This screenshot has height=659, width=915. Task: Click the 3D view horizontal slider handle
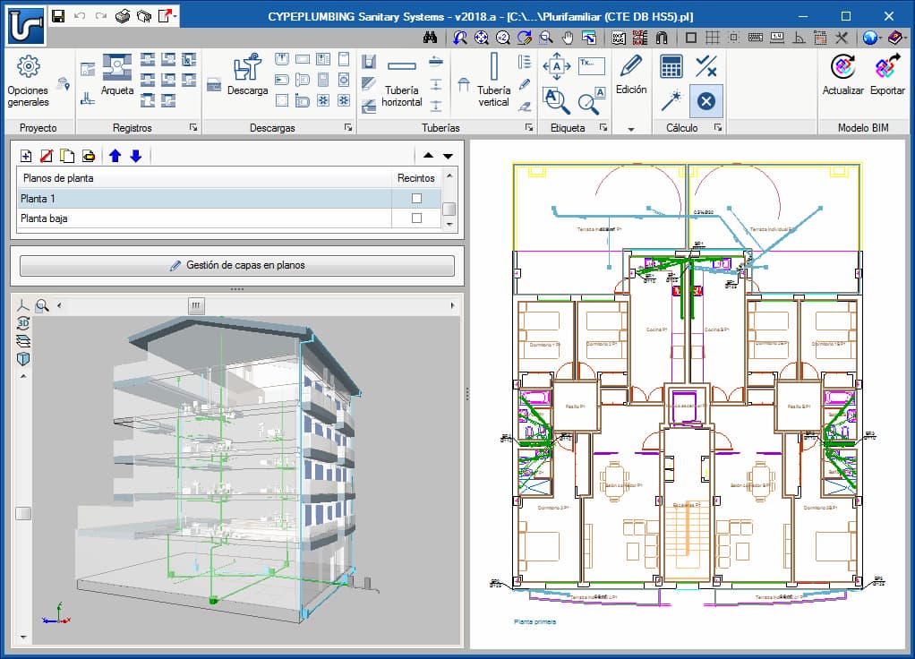click(196, 305)
